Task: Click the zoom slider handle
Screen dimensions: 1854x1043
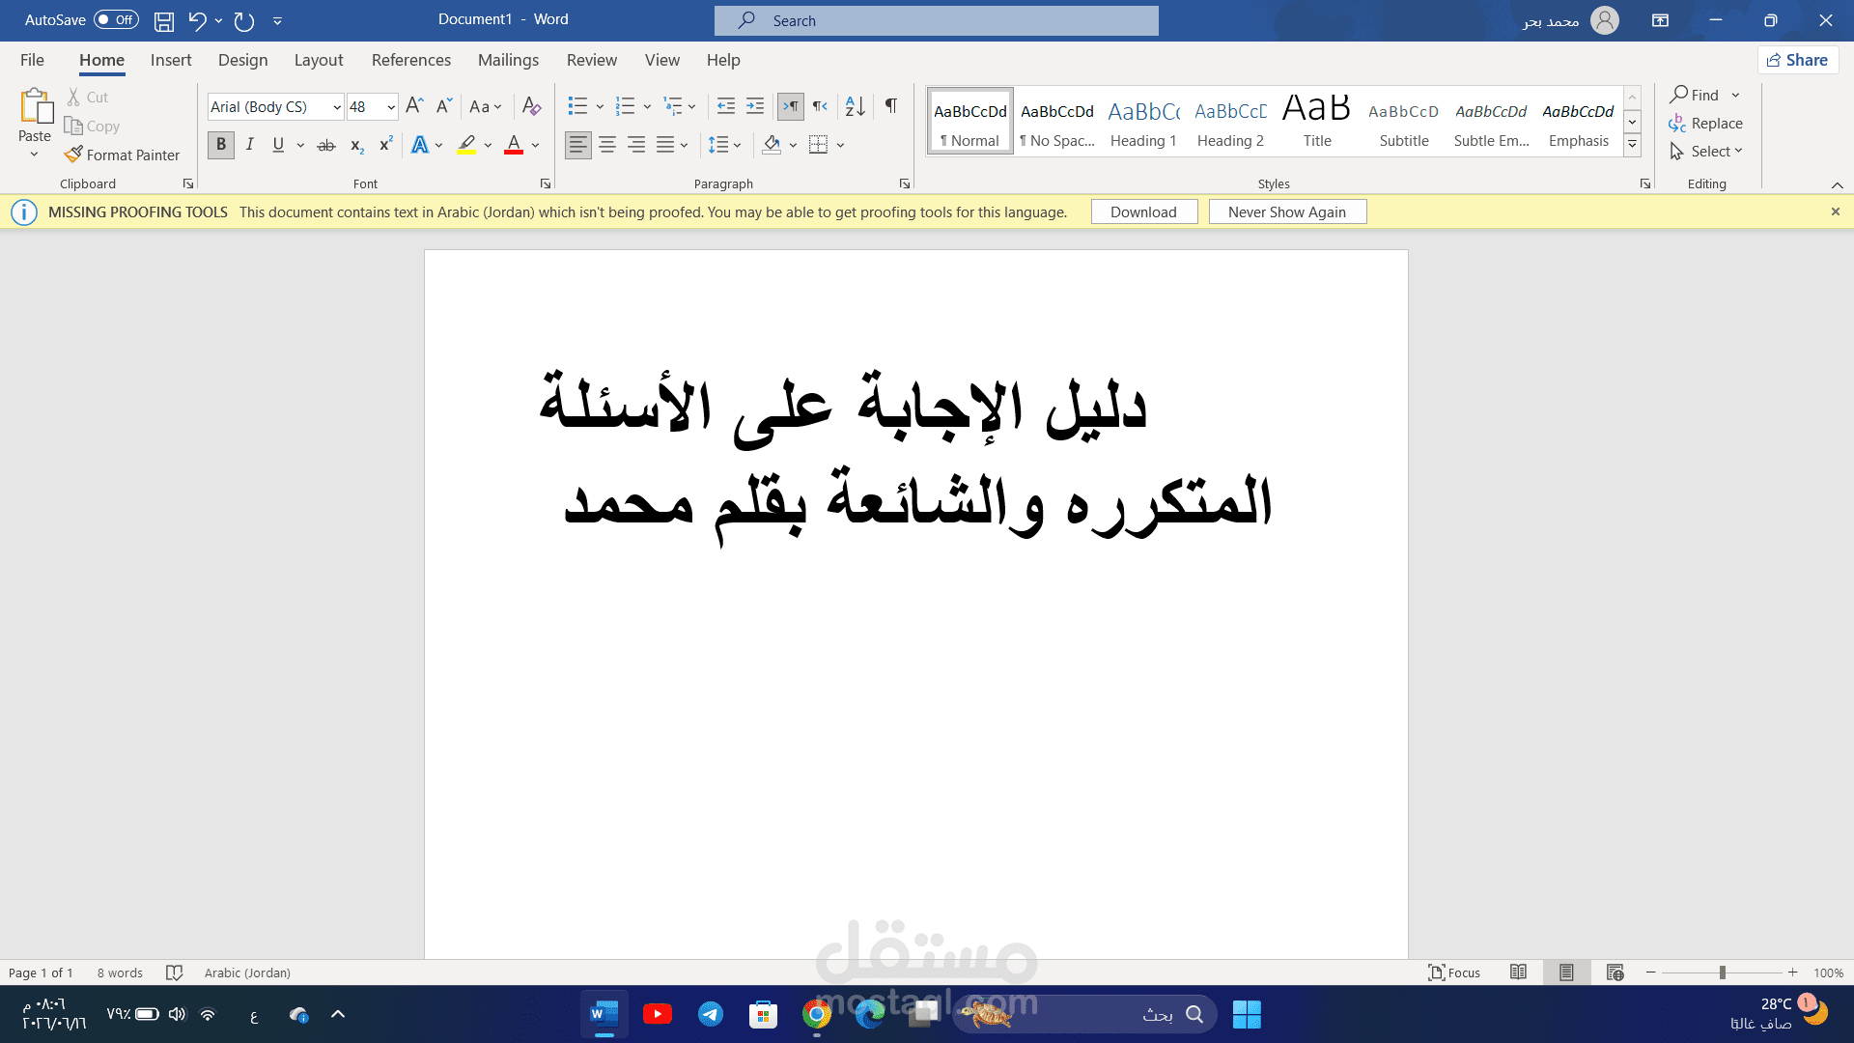Action: (x=1722, y=973)
